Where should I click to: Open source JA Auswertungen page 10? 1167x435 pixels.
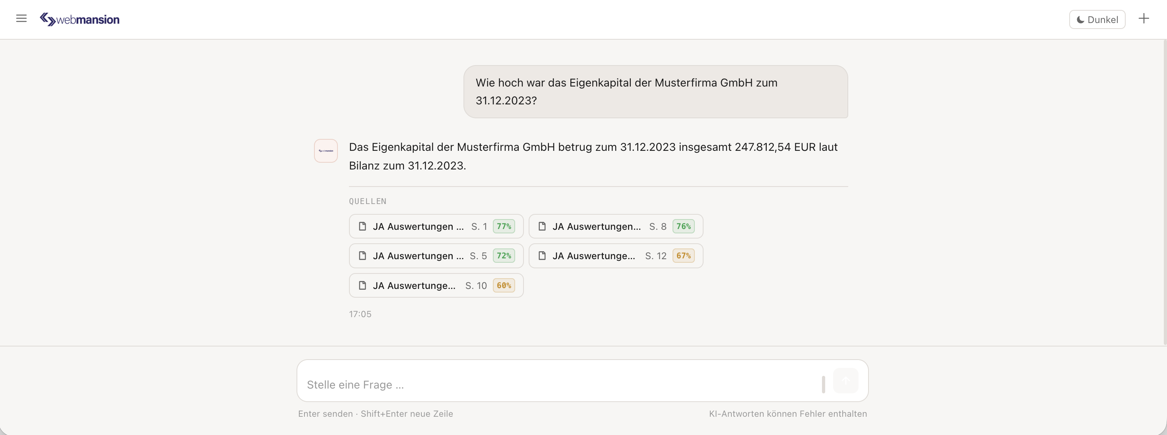436,285
